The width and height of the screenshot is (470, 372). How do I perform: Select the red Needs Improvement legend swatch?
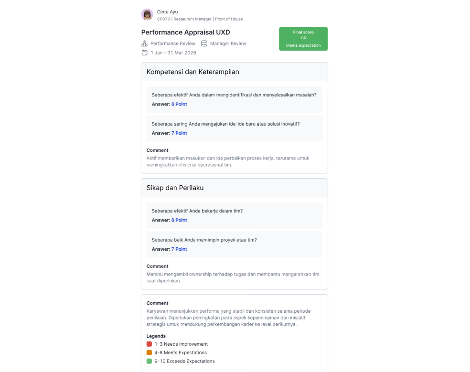tap(149, 344)
